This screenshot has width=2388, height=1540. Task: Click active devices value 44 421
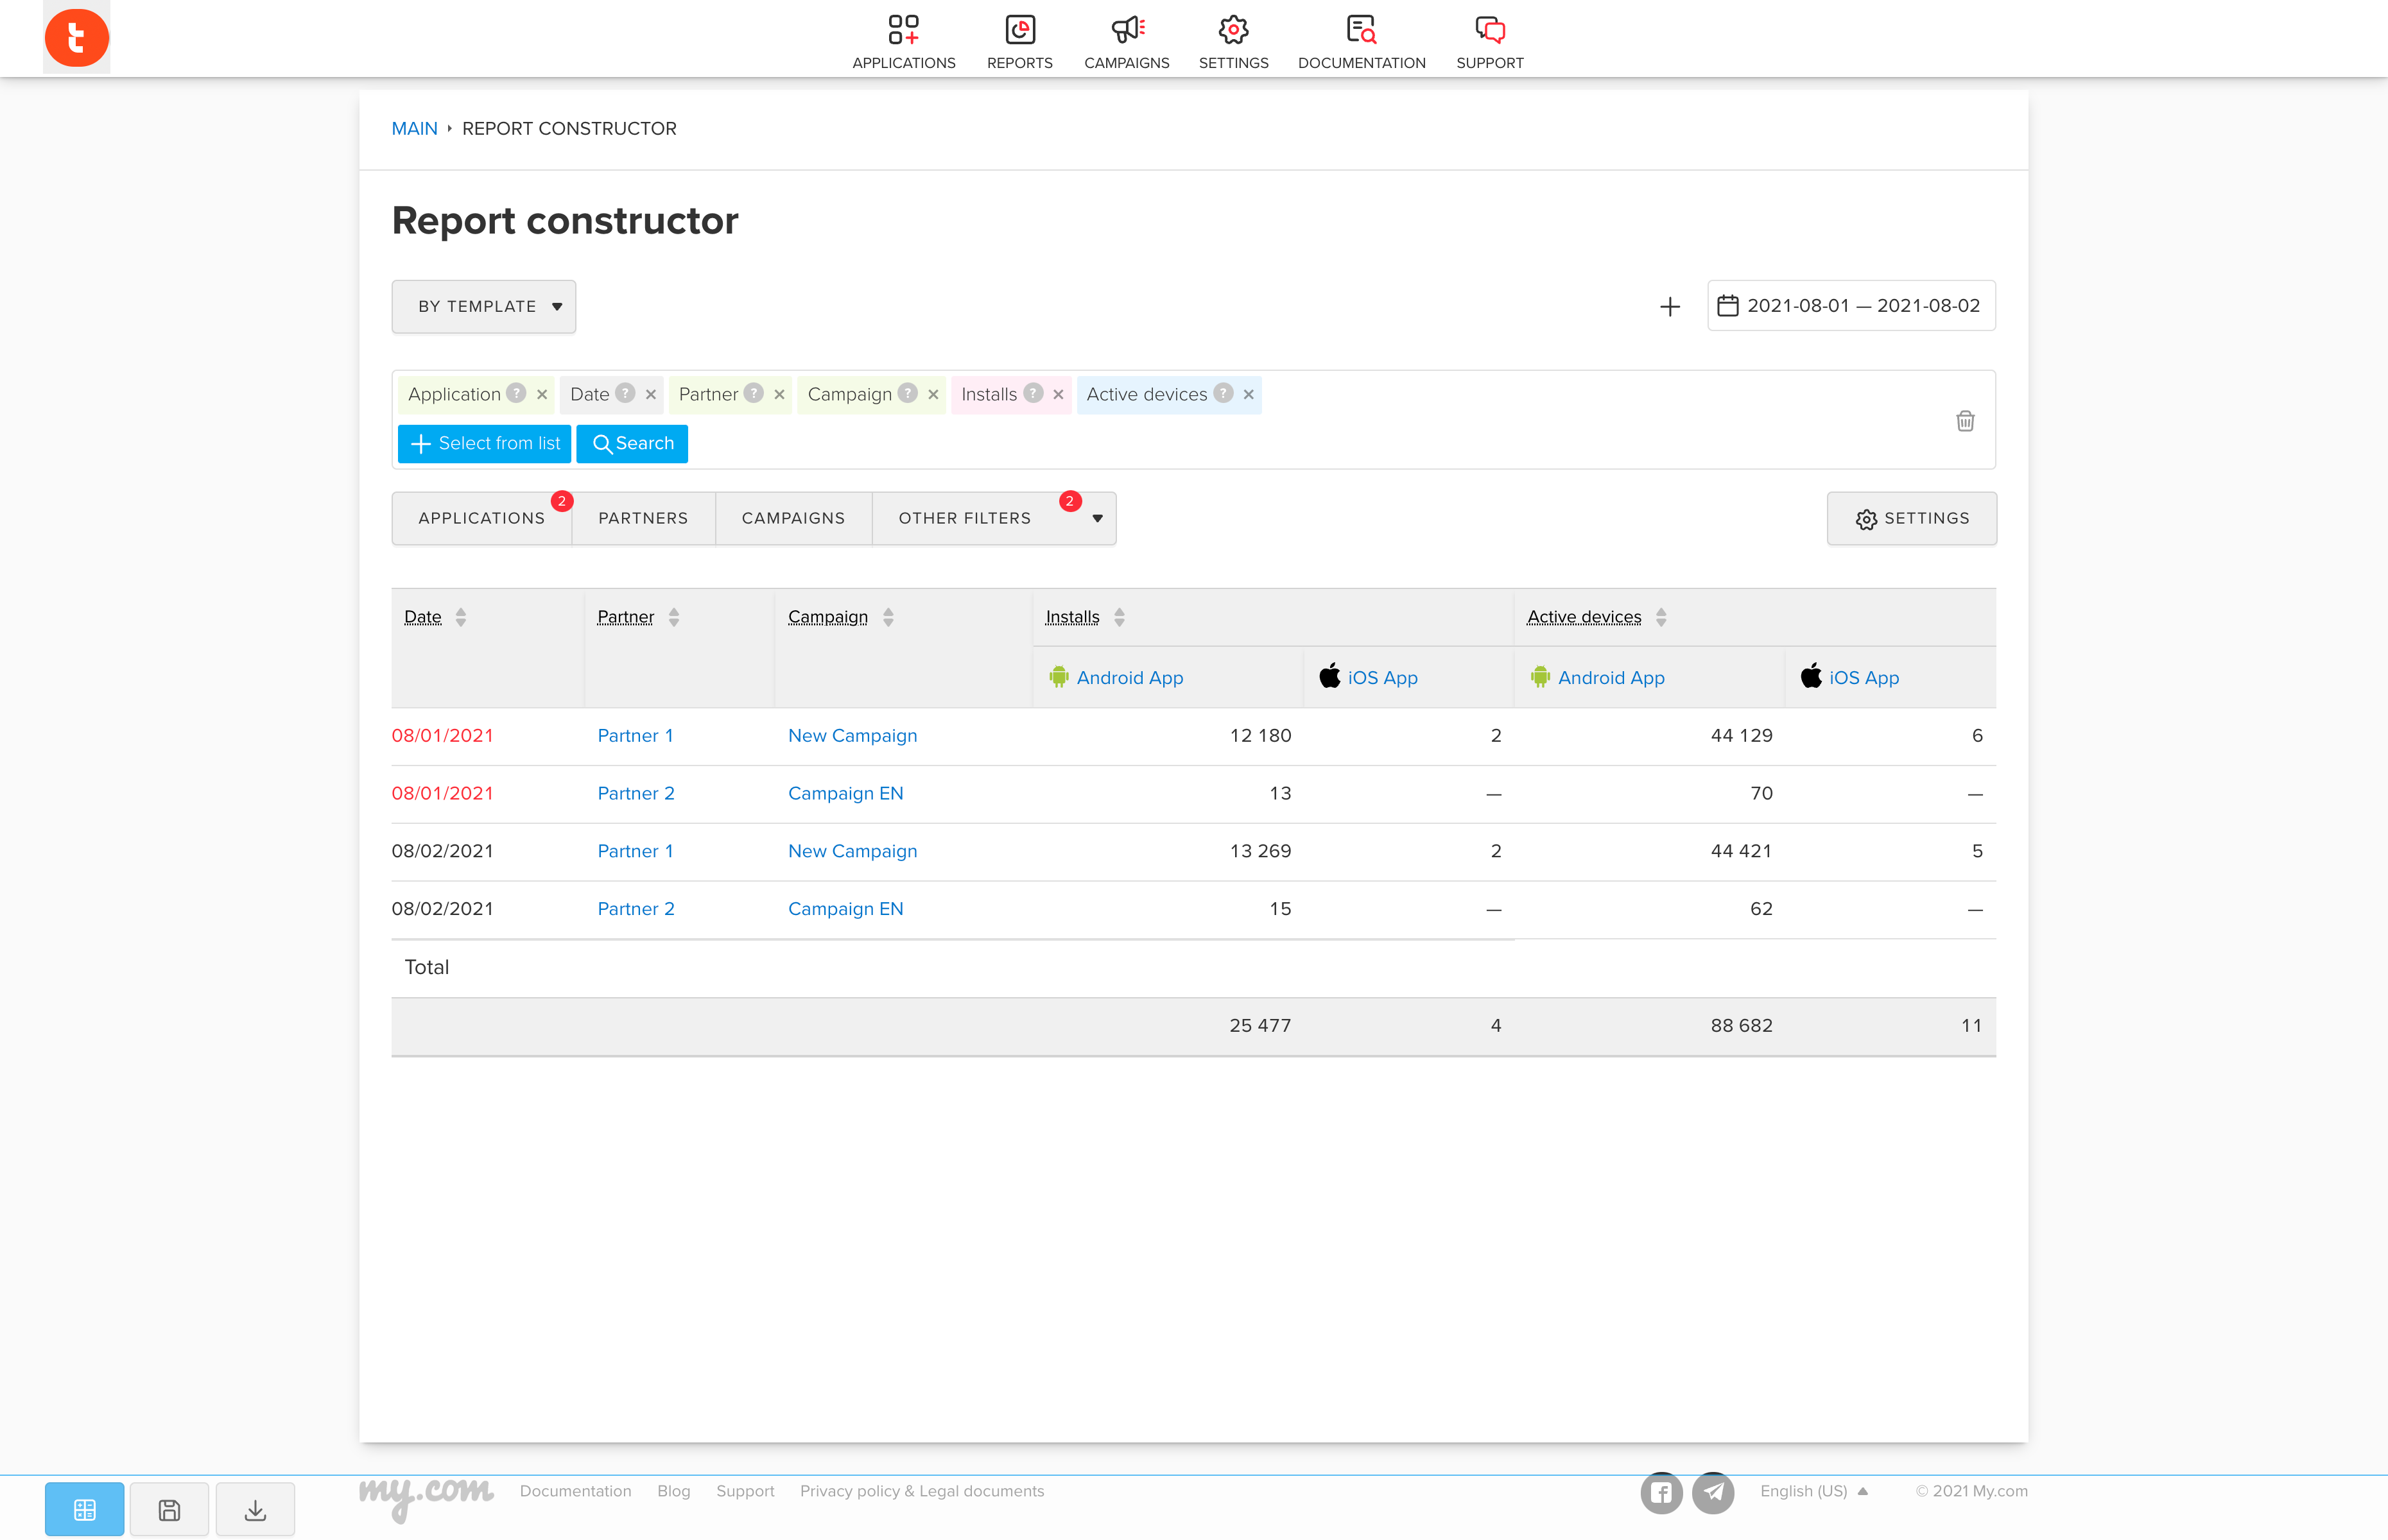tap(1741, 852)
